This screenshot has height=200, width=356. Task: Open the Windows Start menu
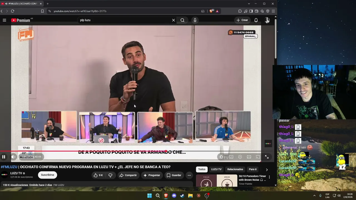coord(149,196)
